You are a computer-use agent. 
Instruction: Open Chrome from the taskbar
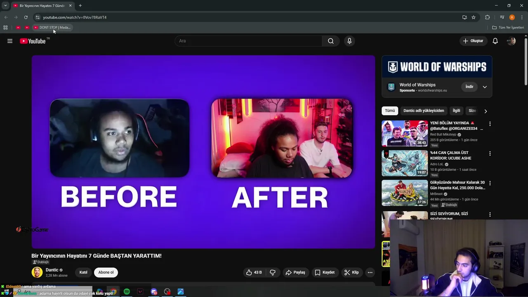pyautogui.click(x=113, y=292)
